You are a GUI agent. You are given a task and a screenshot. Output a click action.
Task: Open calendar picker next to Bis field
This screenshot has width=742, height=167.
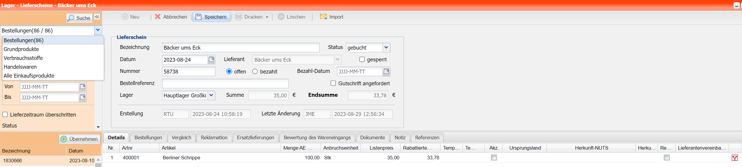pyautogui.click(x=83, y=97)
